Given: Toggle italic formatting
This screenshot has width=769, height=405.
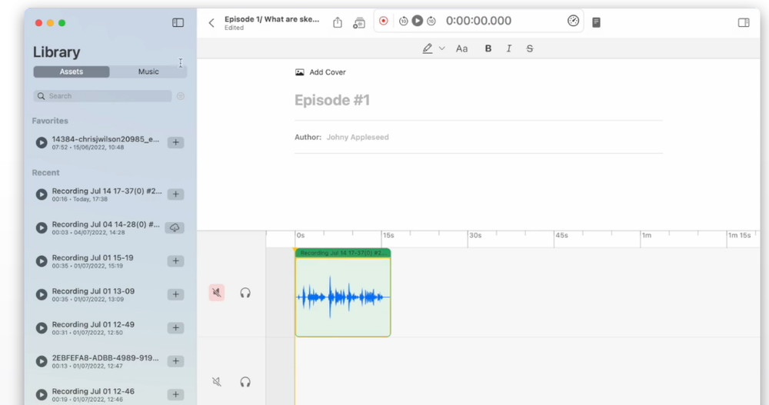Looking at the screenshot, I should (x=509, y=48).
